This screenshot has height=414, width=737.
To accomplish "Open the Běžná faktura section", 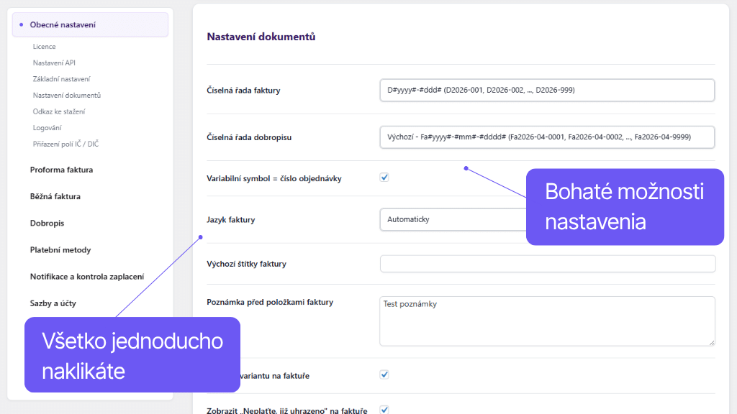I will click(55, 197).
